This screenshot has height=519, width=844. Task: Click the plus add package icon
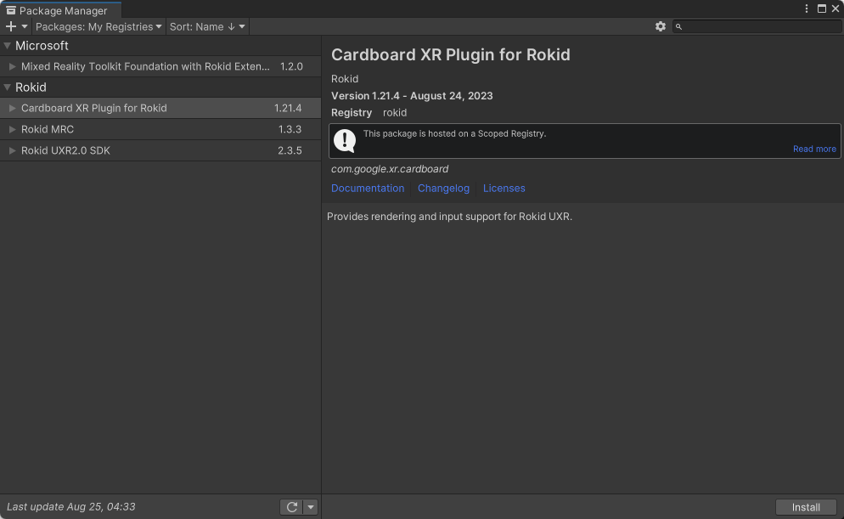click(x=11, y=26)
